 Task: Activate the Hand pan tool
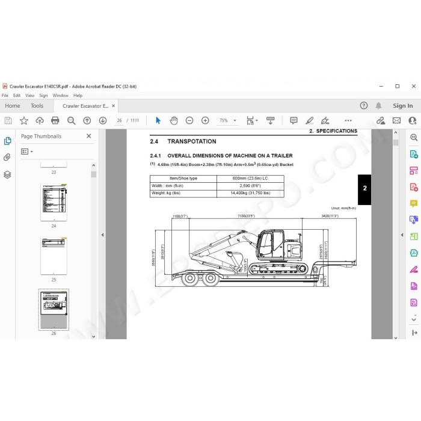174,120
